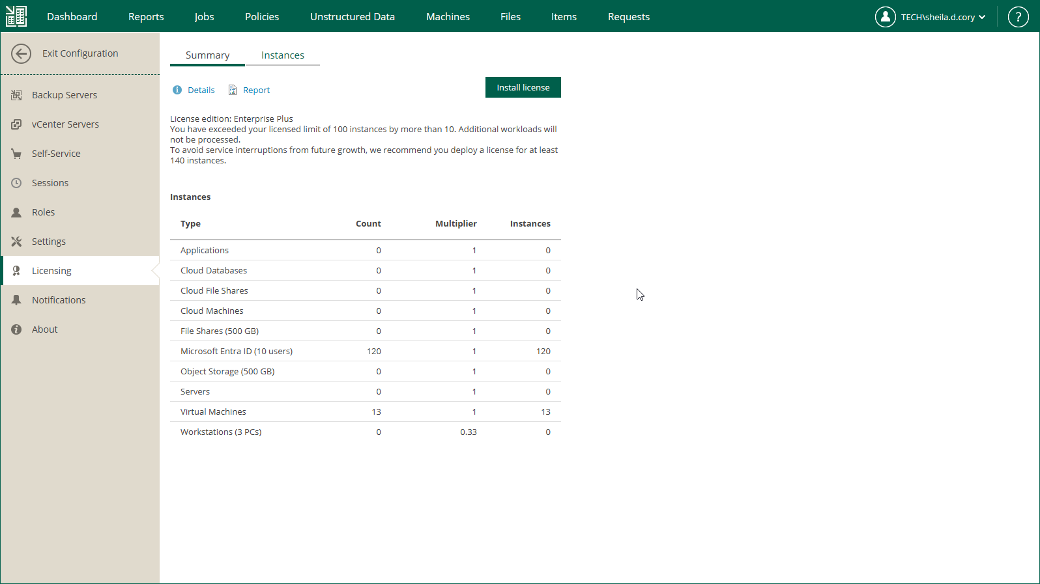Select the Summary tab

pyautogui.click(x=207, y=55)
